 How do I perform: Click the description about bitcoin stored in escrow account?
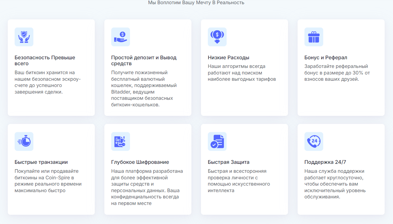(x=48, y=82)
